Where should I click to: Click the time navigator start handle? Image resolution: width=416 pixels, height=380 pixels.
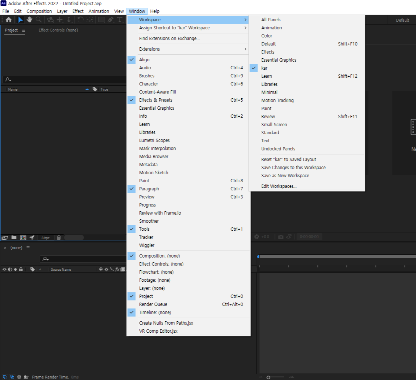coord(258,256)
